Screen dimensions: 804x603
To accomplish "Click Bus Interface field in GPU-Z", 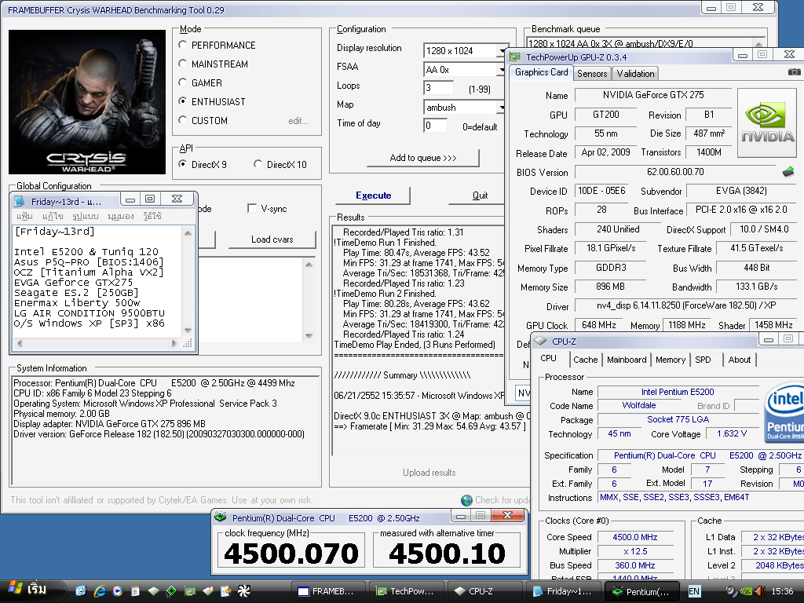I will tap(741, 210).
